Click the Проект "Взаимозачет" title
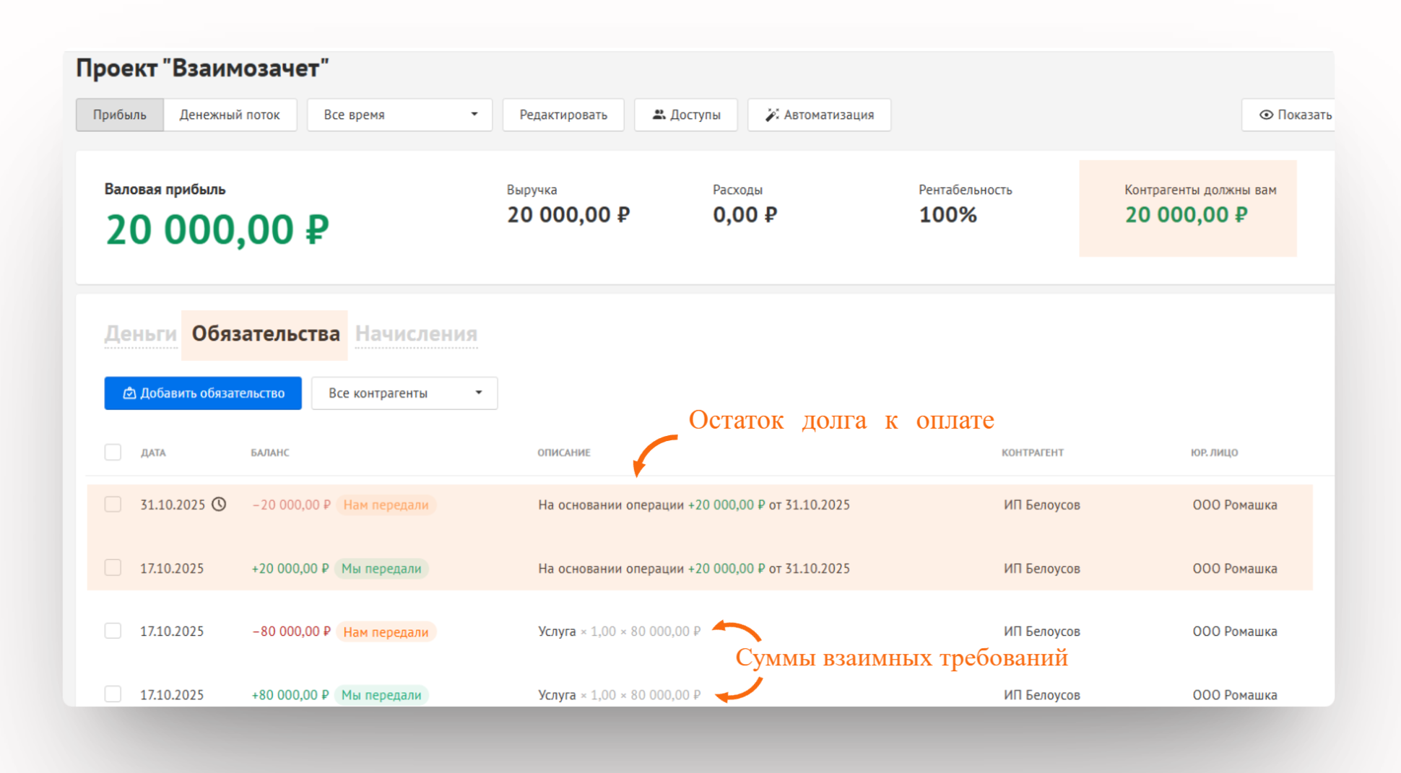 (202, 69)
